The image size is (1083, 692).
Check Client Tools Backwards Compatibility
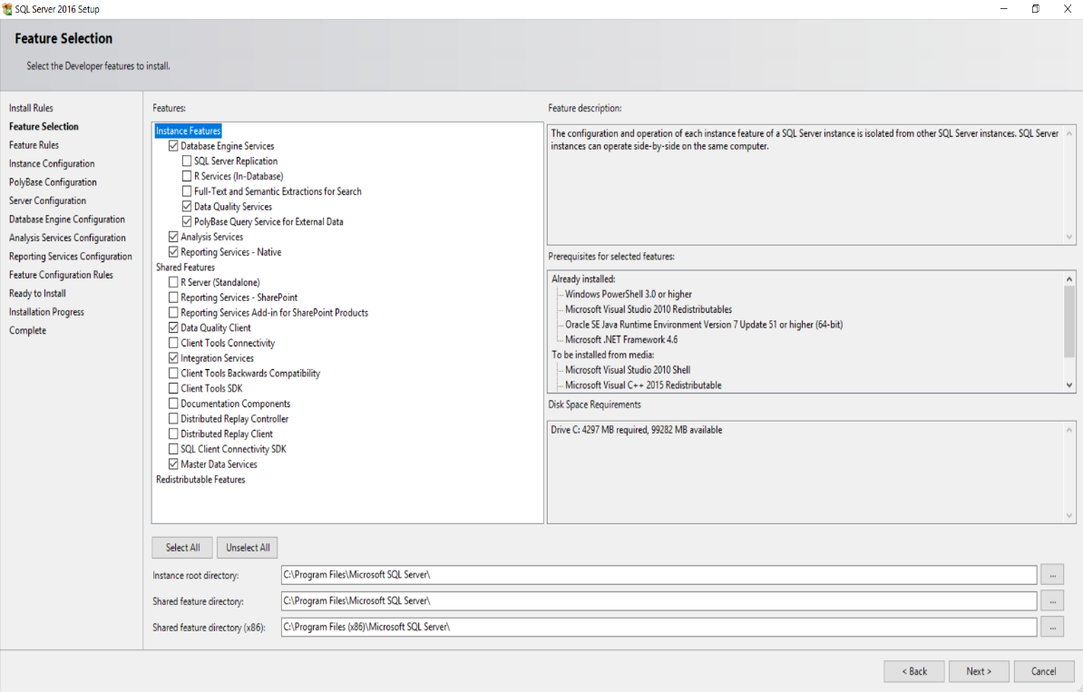click(173, 374)
